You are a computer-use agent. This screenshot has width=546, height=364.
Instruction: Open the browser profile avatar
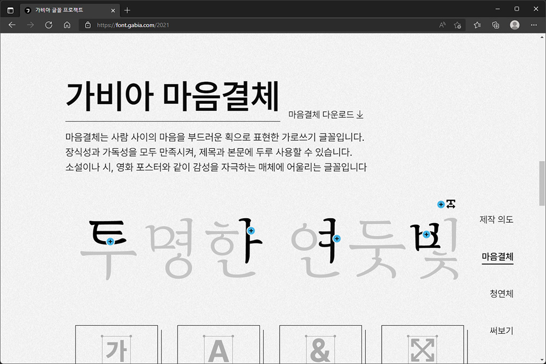(x=515, y=25)
